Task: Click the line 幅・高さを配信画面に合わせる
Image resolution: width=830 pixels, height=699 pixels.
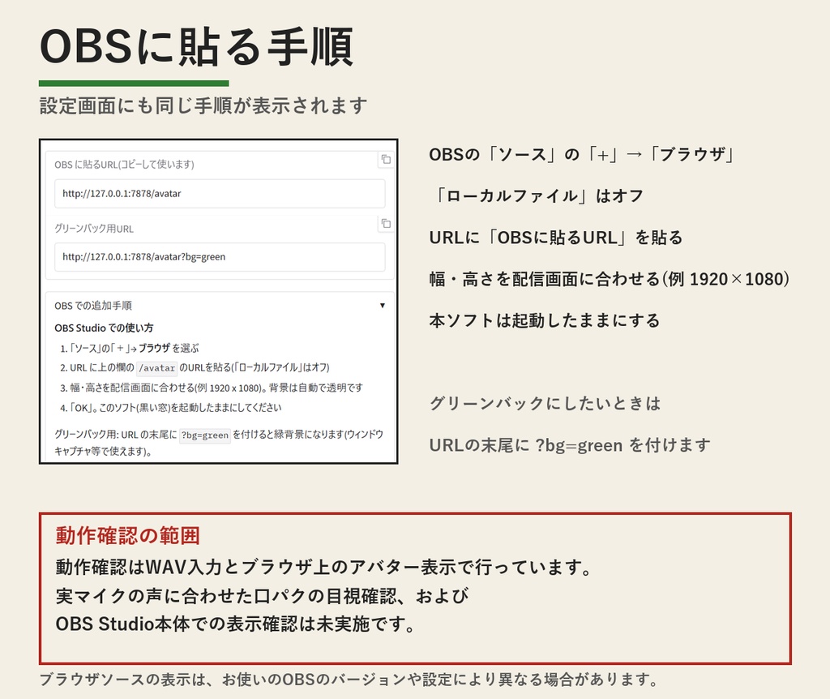Action: coord(610,279)
